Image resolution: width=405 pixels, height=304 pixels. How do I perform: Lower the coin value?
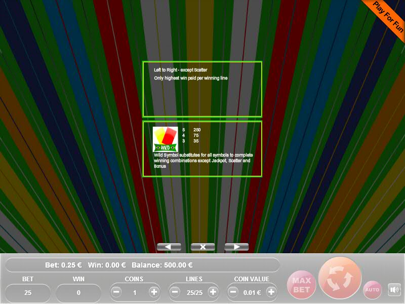click(234, 292)
